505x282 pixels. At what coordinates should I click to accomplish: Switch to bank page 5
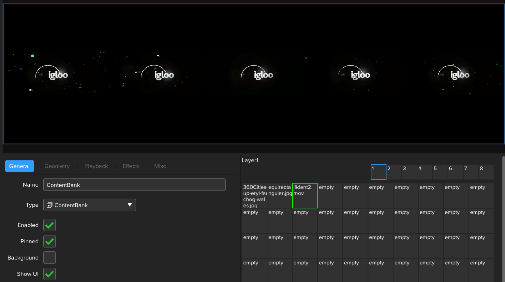coord(440,172)
